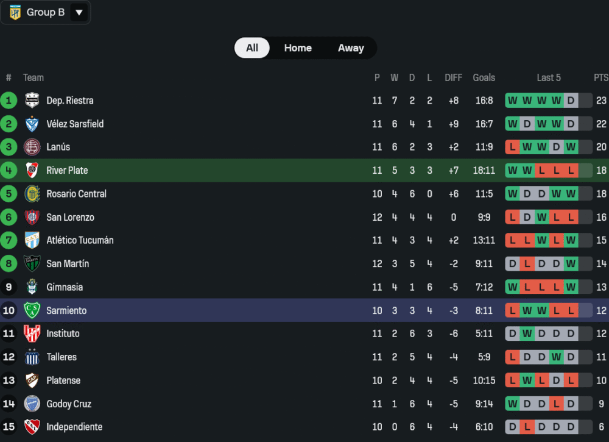Click the Dep. Riestra club crest icon

pos(32,101)
